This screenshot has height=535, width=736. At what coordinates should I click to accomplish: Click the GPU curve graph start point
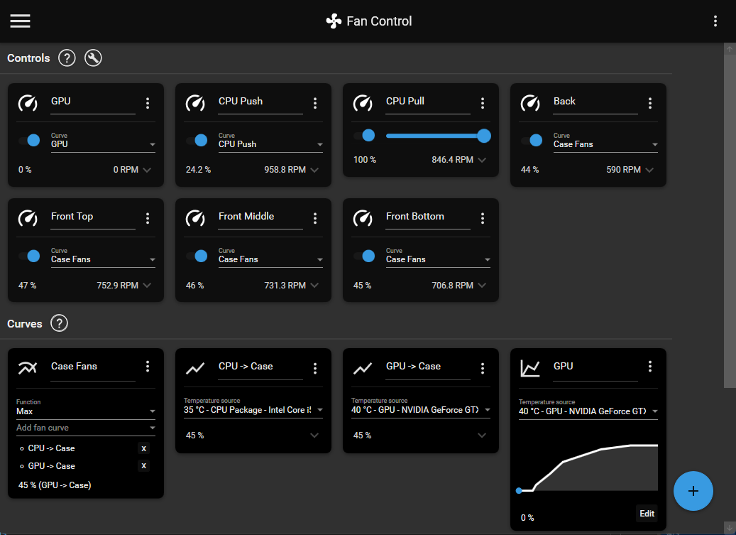[519, 491]
